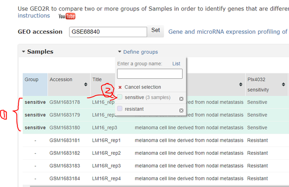Assign selection to sensitive group entry
This screenshot has width=289, height=187.
point(147,97)
